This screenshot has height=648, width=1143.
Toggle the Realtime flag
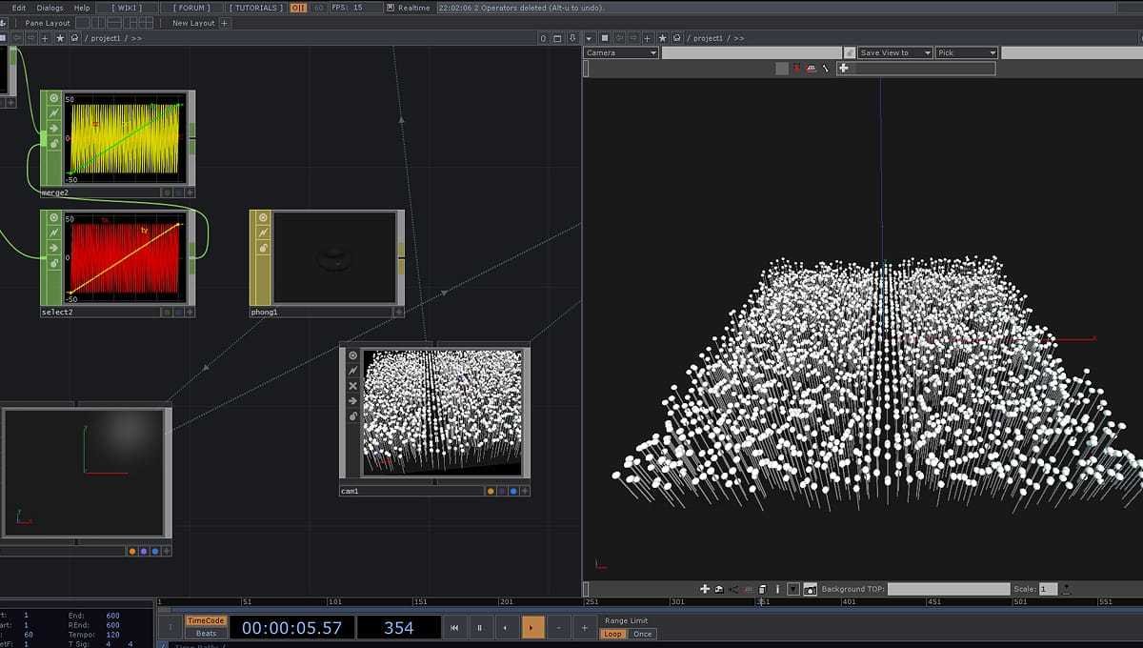click(391, 8)
